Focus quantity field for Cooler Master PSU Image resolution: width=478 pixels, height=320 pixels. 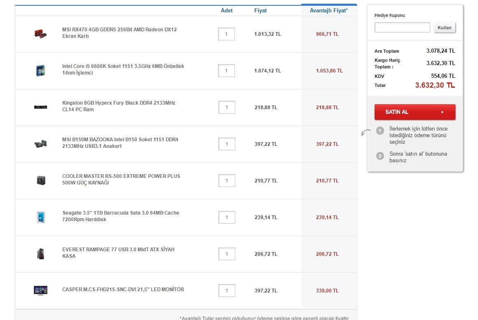227,180
